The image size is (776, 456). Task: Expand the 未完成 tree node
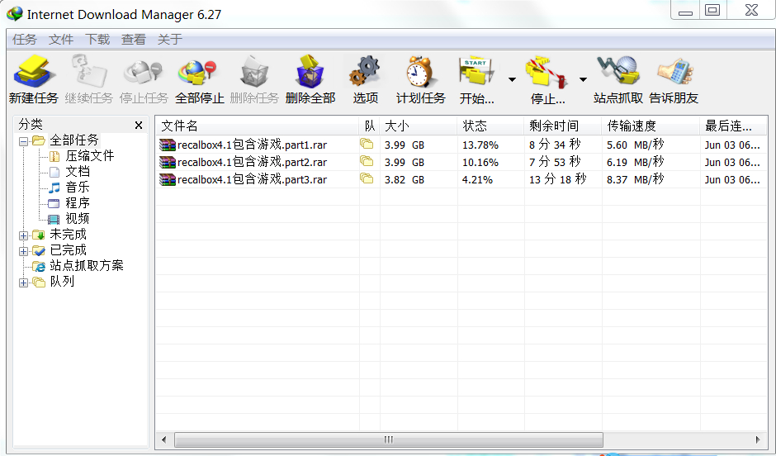[23, 235]
